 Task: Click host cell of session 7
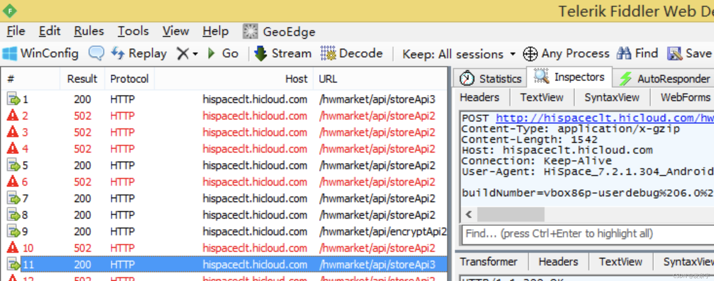[x=255, y=198]
